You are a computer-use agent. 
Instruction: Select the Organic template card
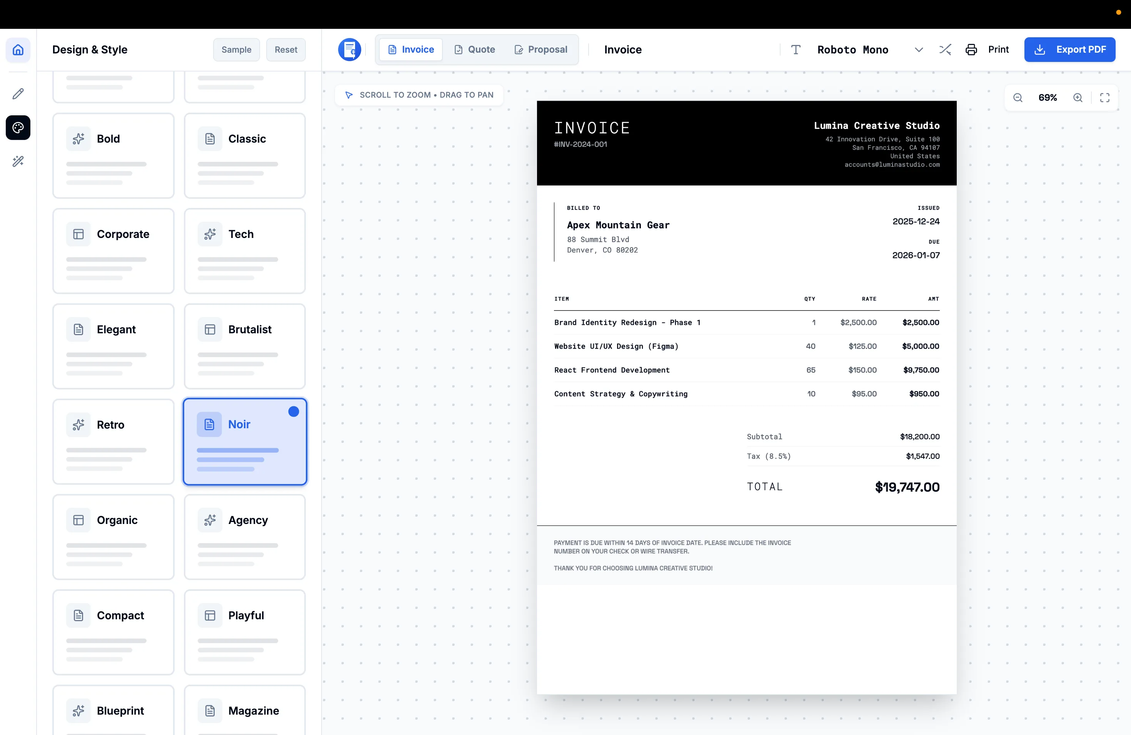113,537
